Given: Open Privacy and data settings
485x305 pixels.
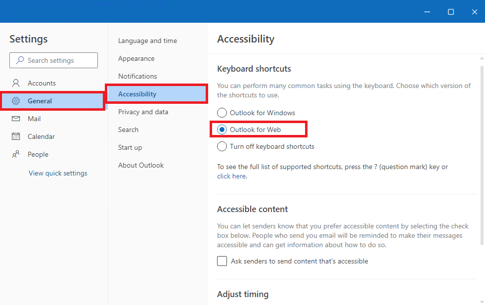Looking at the screenshot, I should pyautogui.click(x=143, y=112).
